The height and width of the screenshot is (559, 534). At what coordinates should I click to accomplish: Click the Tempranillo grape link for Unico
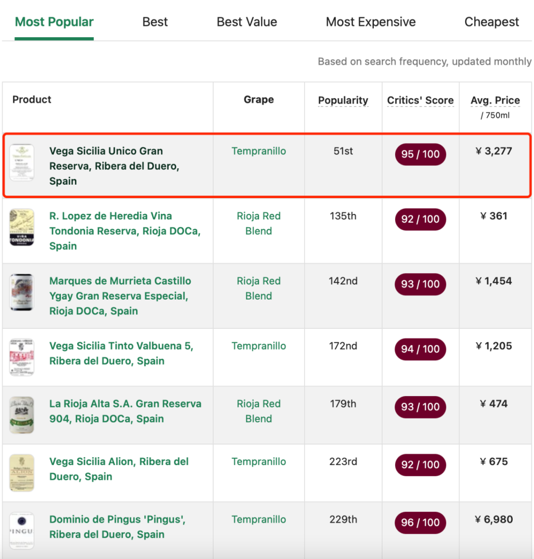[x=259, y=151]
